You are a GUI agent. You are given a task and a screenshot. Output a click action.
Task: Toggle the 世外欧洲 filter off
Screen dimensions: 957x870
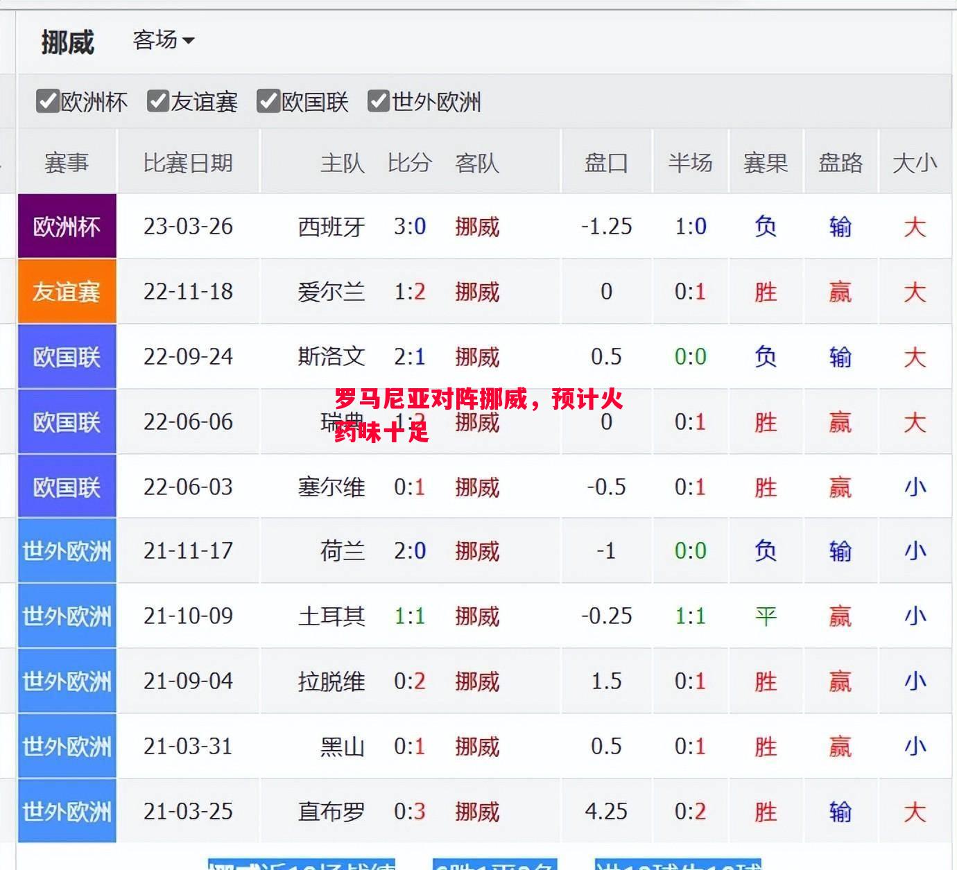[x=379, y=101]
